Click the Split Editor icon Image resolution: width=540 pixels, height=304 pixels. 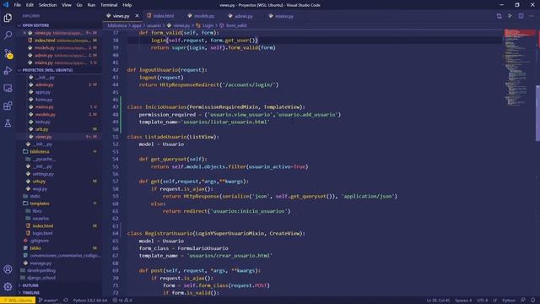pyautogui.click(x=521, y=16)
